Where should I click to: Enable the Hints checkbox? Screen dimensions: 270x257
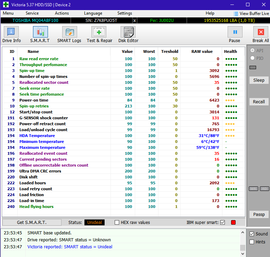click(252, 242)
